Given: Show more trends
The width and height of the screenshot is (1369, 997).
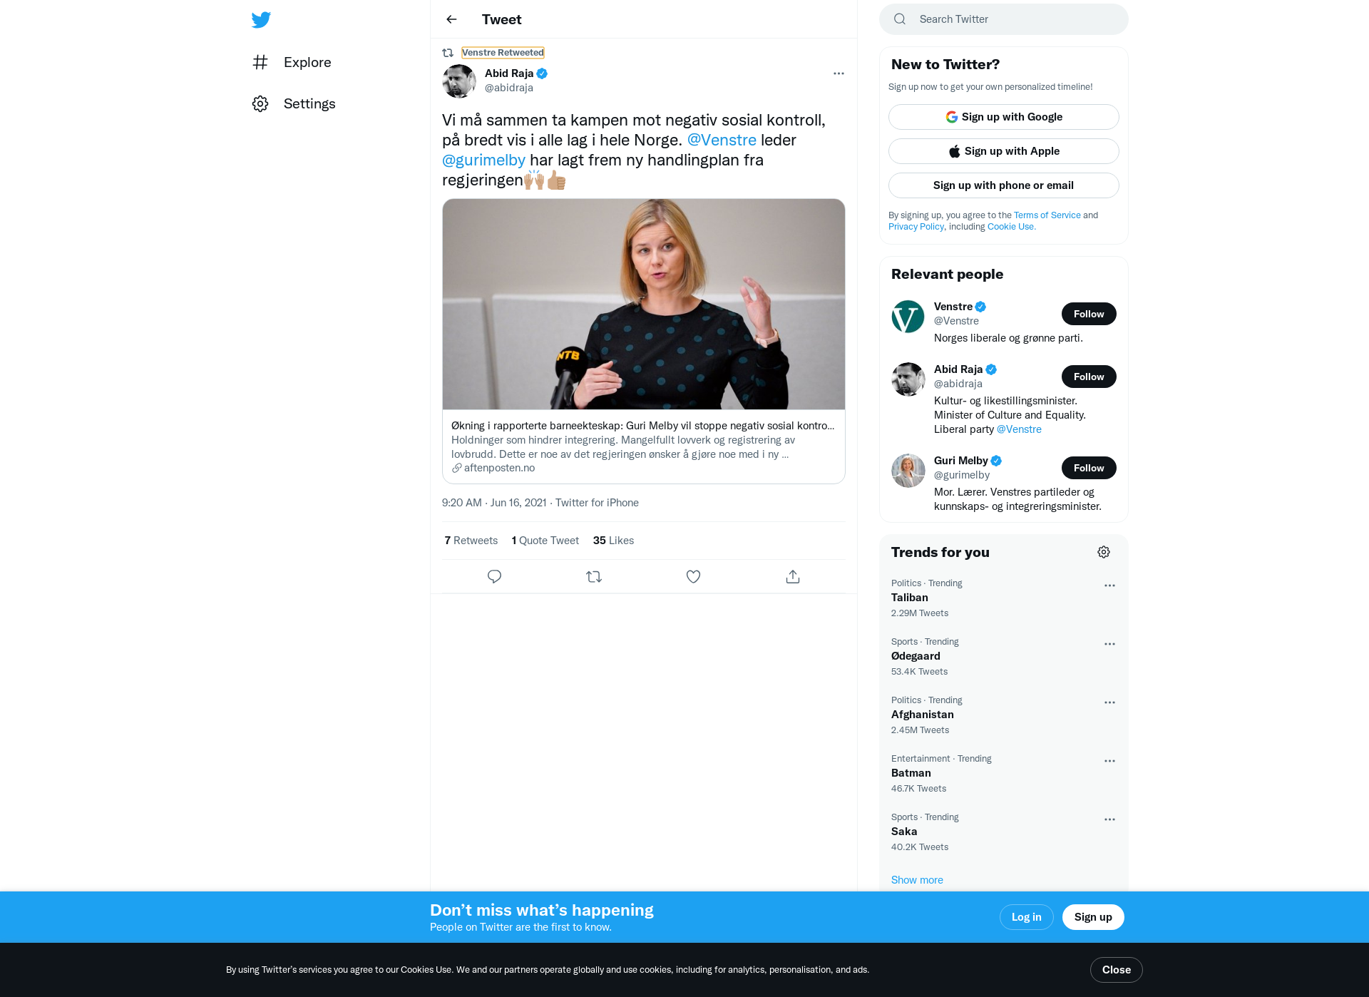Looking at the screenshot, I should point(917,880).
